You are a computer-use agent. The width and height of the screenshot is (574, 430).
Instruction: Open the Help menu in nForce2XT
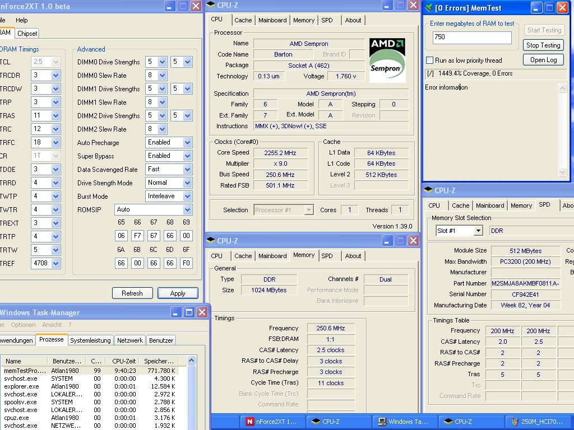[x=22, y=20]
